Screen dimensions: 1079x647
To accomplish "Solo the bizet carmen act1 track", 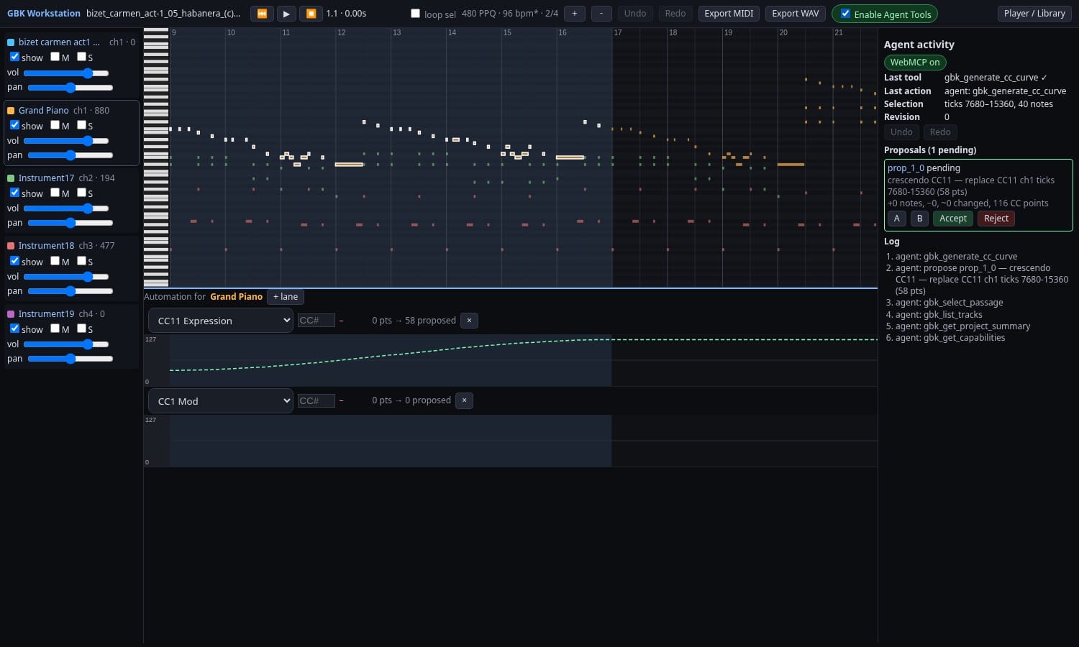I will click(81, 57).
